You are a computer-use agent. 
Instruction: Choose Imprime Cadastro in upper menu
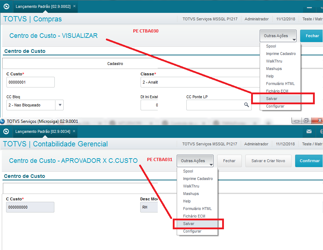280,54
